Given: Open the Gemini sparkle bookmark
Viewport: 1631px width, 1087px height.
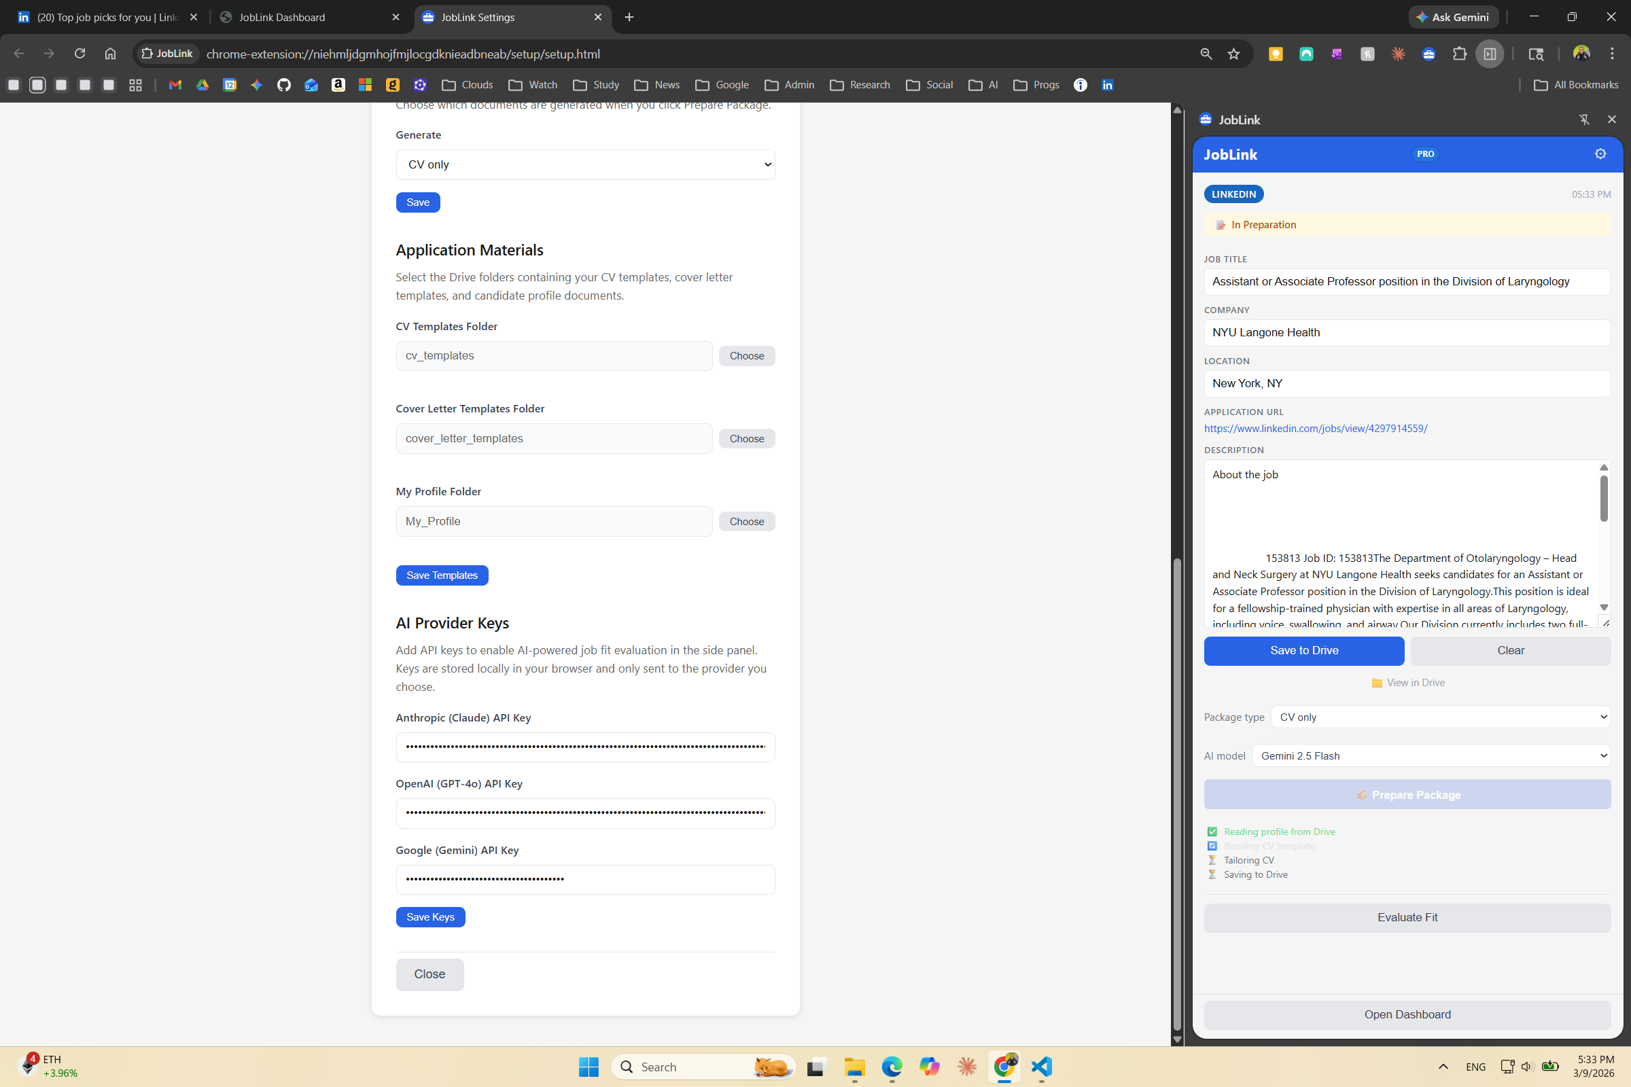Looking at the screenshot, I should (257, 84).
